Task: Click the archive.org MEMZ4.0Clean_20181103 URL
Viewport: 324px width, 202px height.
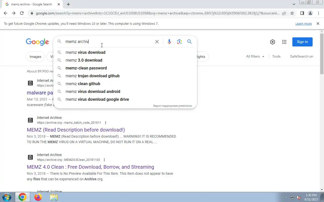Action: [68, 160]
